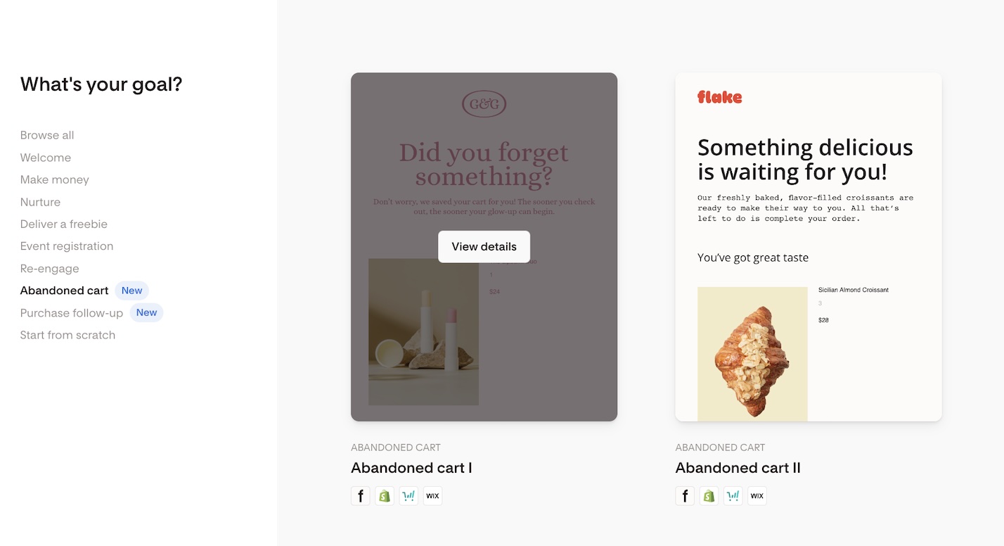
Task: Click Shopify icon under Abandoned cart I
Action: click(x=385, y=496)
